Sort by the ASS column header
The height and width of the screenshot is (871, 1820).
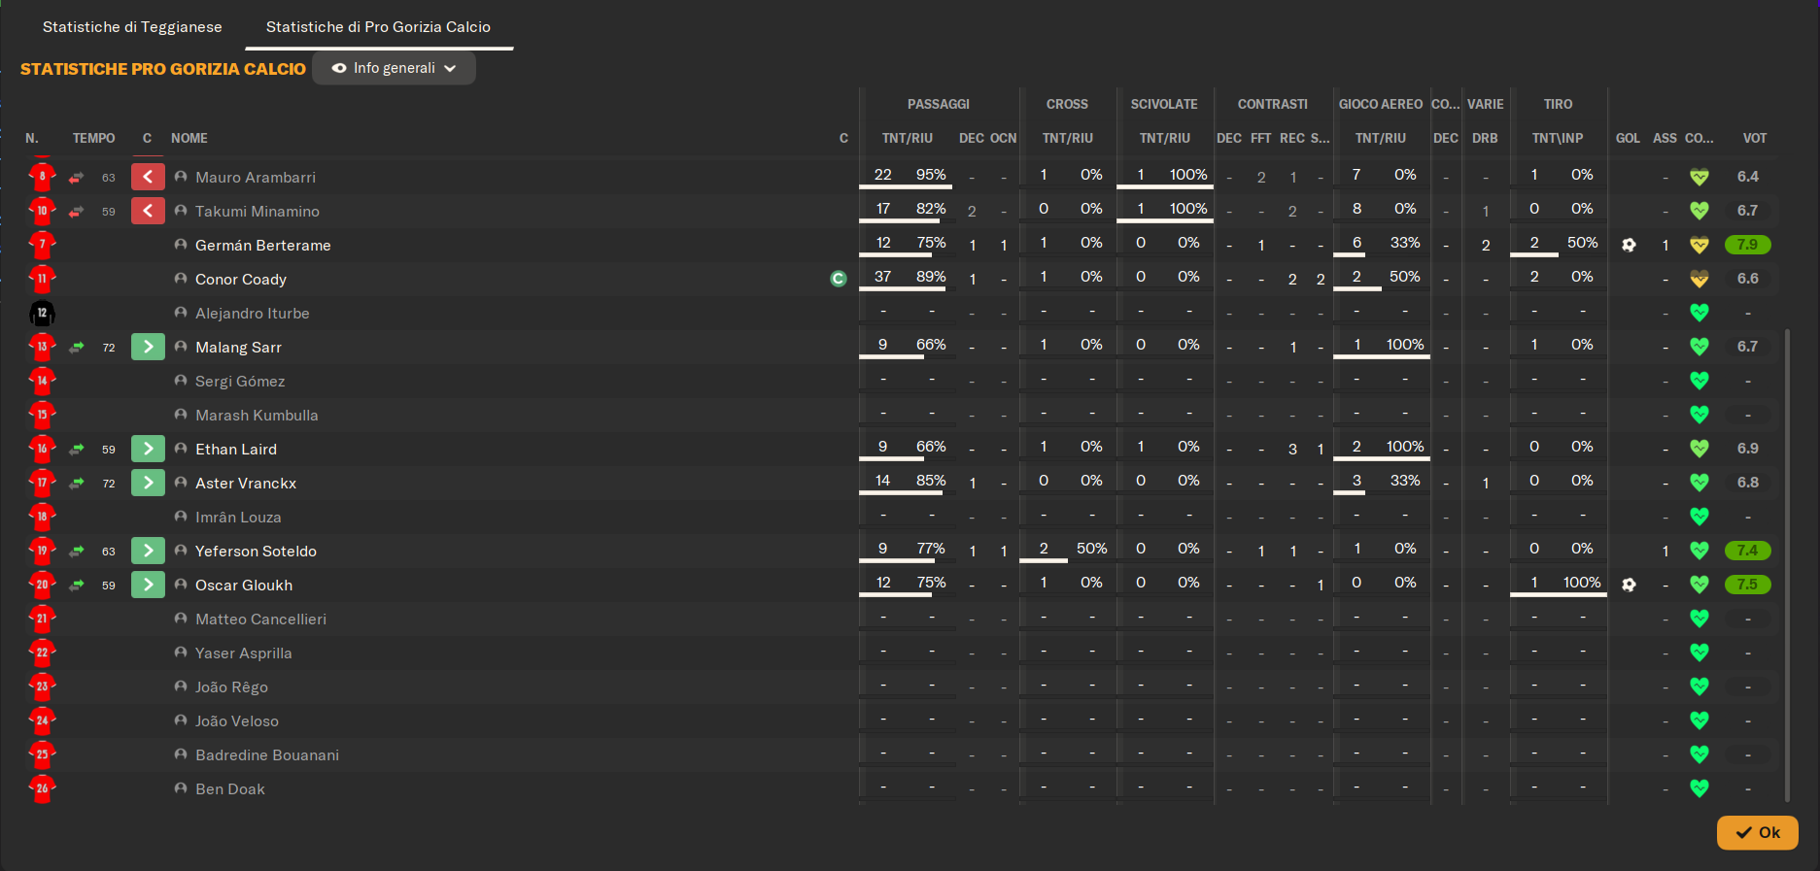(1665, 138)
